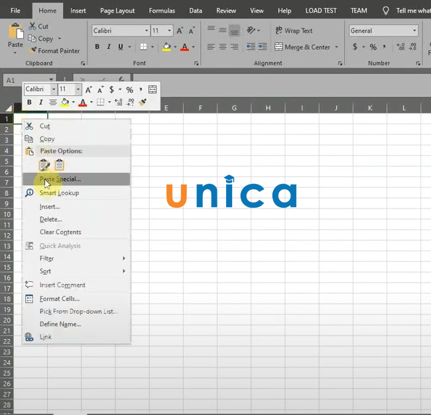Select the Format Painter brush in ribbon
Image resolution: width=431 pixels, height=415 pixels.
(x=33, y=50)
